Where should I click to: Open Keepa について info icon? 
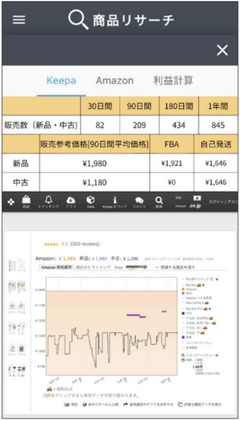[115, 202]
